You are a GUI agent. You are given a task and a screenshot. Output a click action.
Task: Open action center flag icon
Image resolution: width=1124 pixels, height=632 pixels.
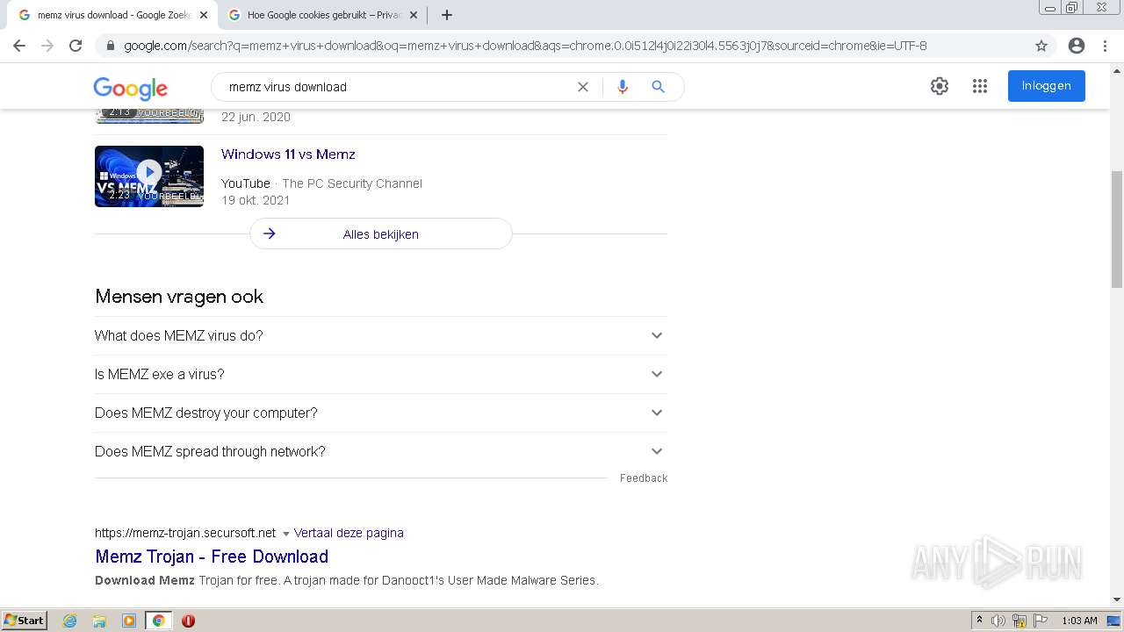click(1041, 621)
